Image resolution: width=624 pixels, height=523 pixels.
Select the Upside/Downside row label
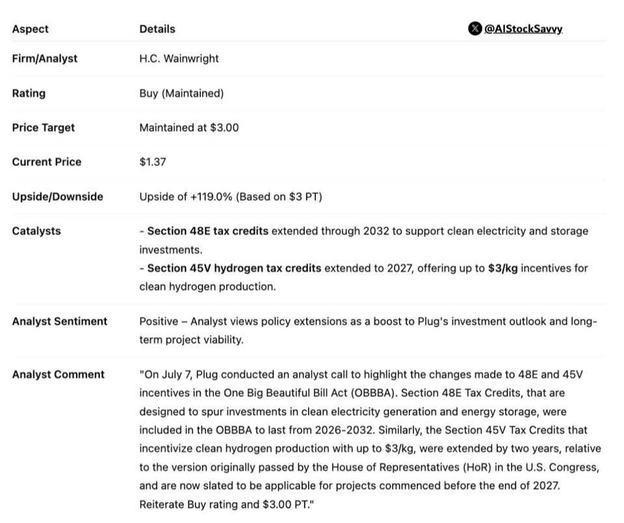pos(57,197)
